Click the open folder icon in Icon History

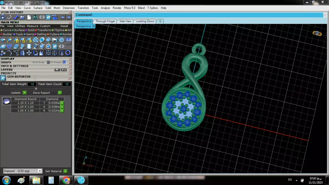tap(23, 17)
